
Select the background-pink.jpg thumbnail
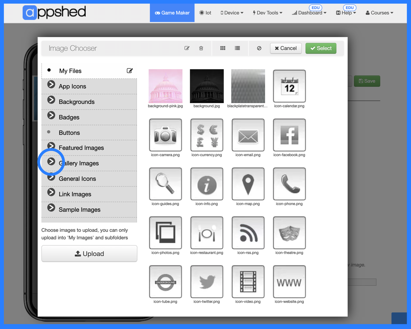(165, 86)
